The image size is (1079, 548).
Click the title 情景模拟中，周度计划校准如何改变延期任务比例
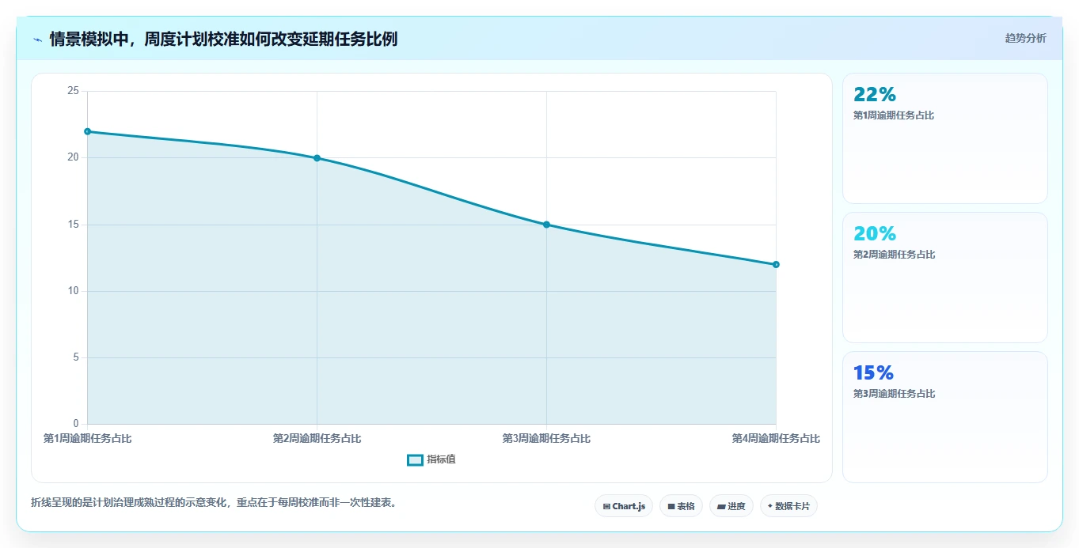pyautogui.click(x=223, y=39)
